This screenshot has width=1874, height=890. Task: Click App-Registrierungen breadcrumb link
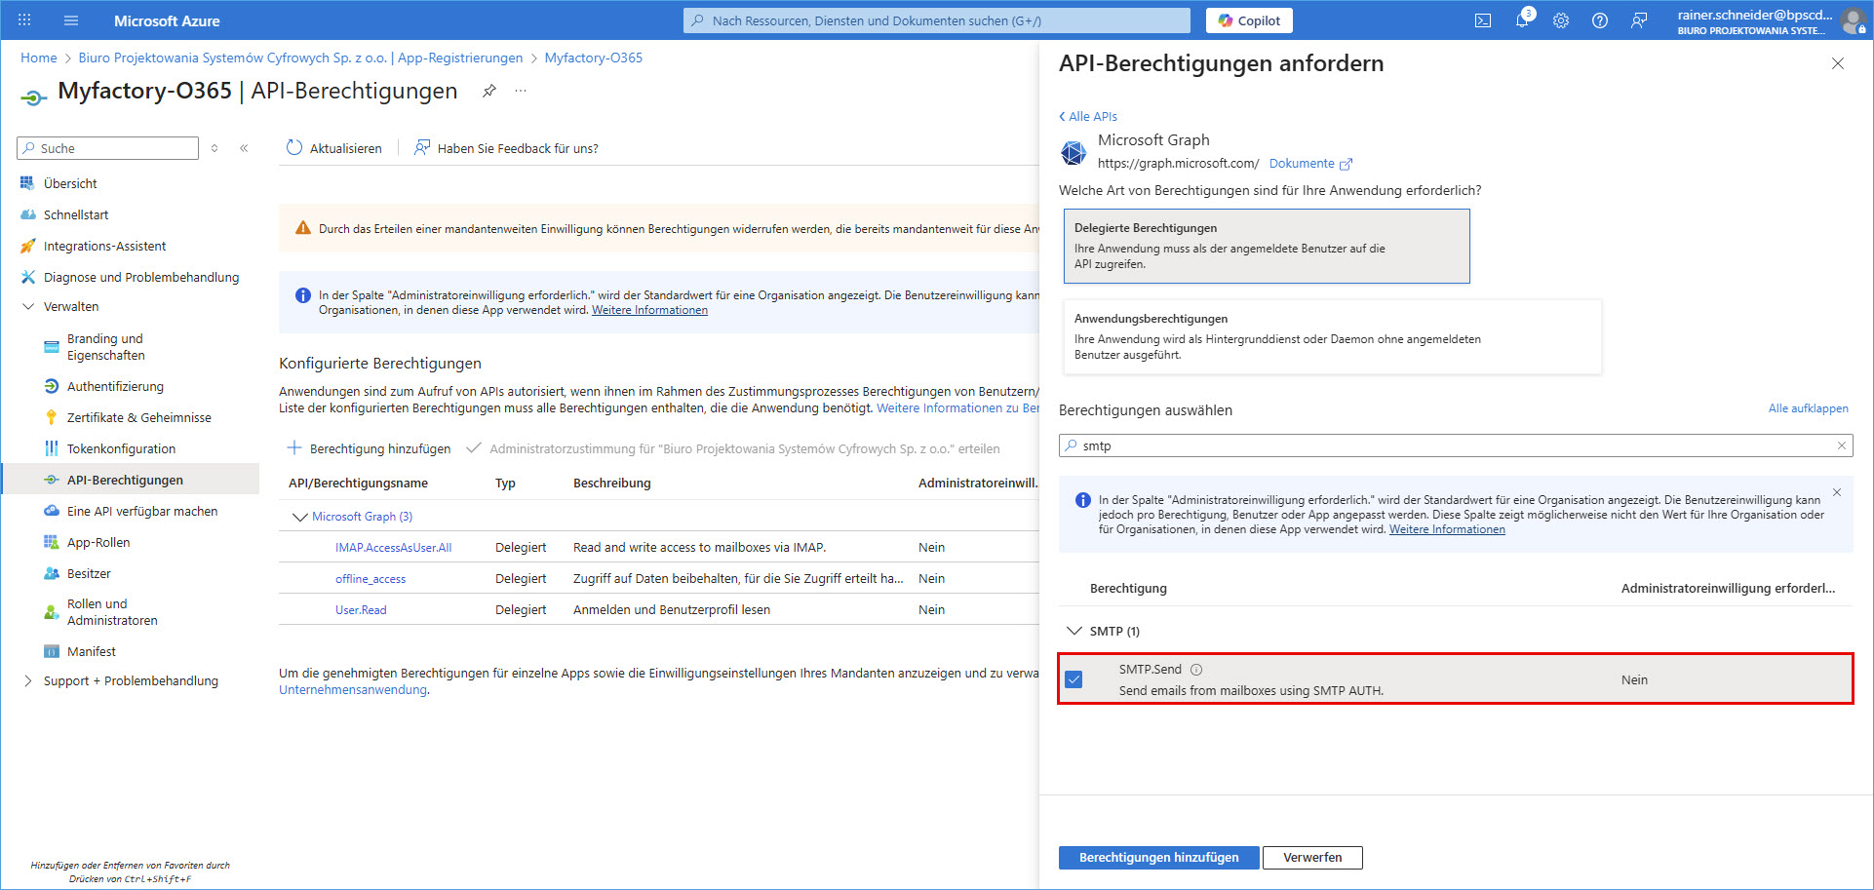click(x=460, y=58)
